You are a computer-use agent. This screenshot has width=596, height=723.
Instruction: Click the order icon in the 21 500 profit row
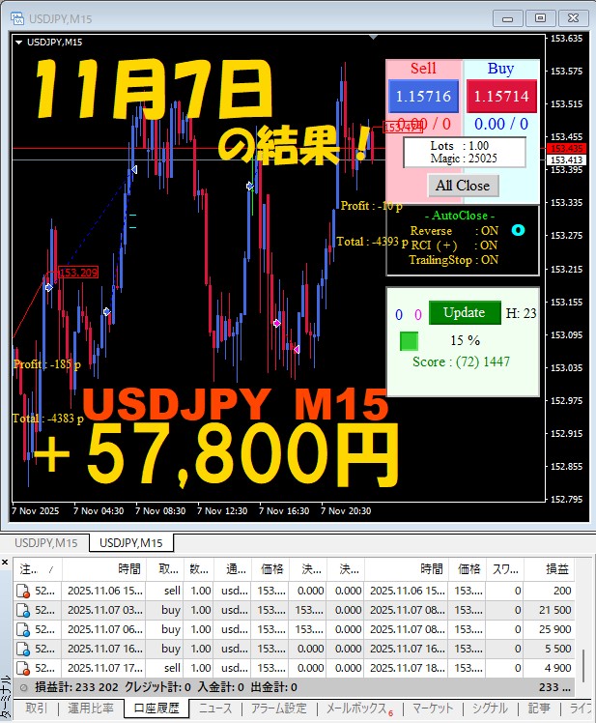tap(22, 611)
